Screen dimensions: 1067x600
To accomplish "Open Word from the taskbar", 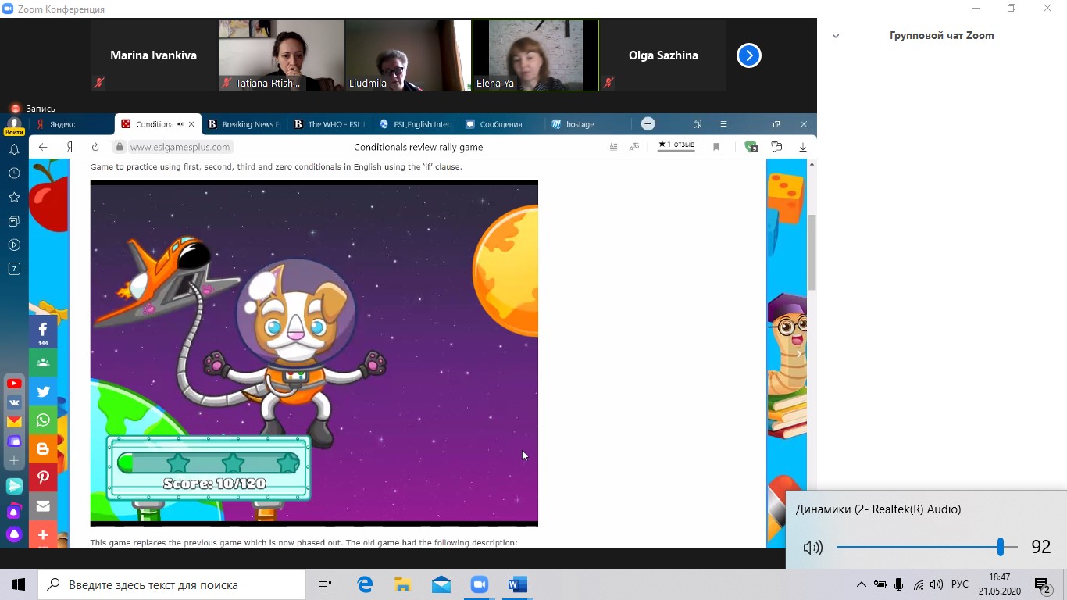I will click(x=517, y=584).
